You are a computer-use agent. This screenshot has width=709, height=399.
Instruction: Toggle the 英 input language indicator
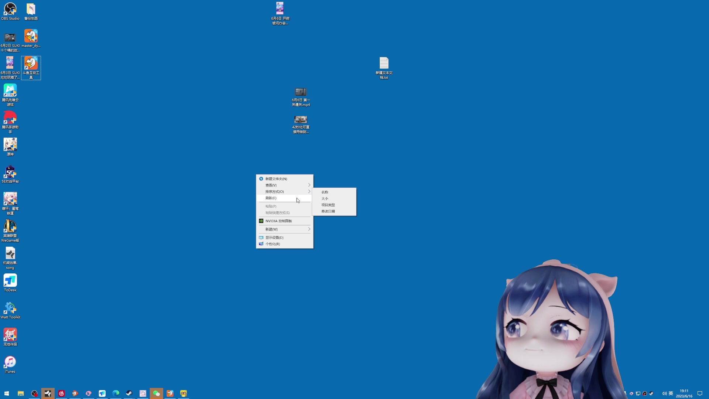(671, 393)
